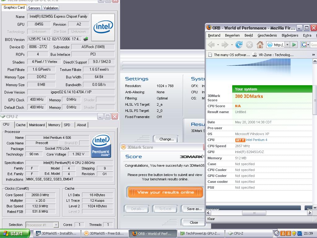Open the forward history dropdown arrow
317x238 pixels.
pos(232,45)
